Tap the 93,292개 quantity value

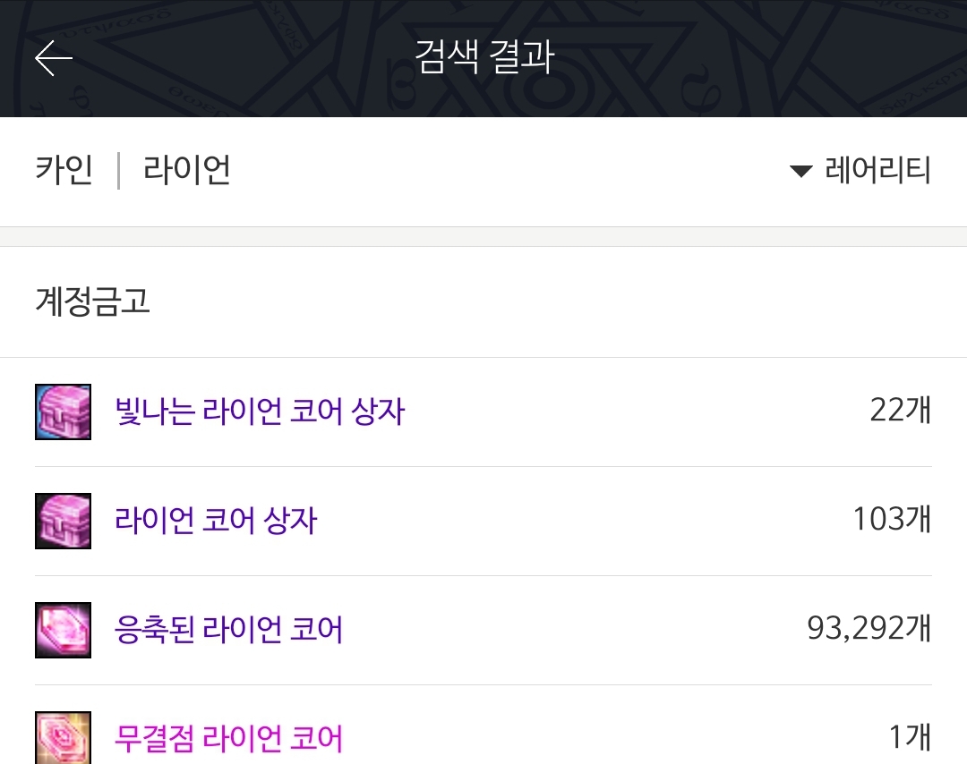click(869, 628)
